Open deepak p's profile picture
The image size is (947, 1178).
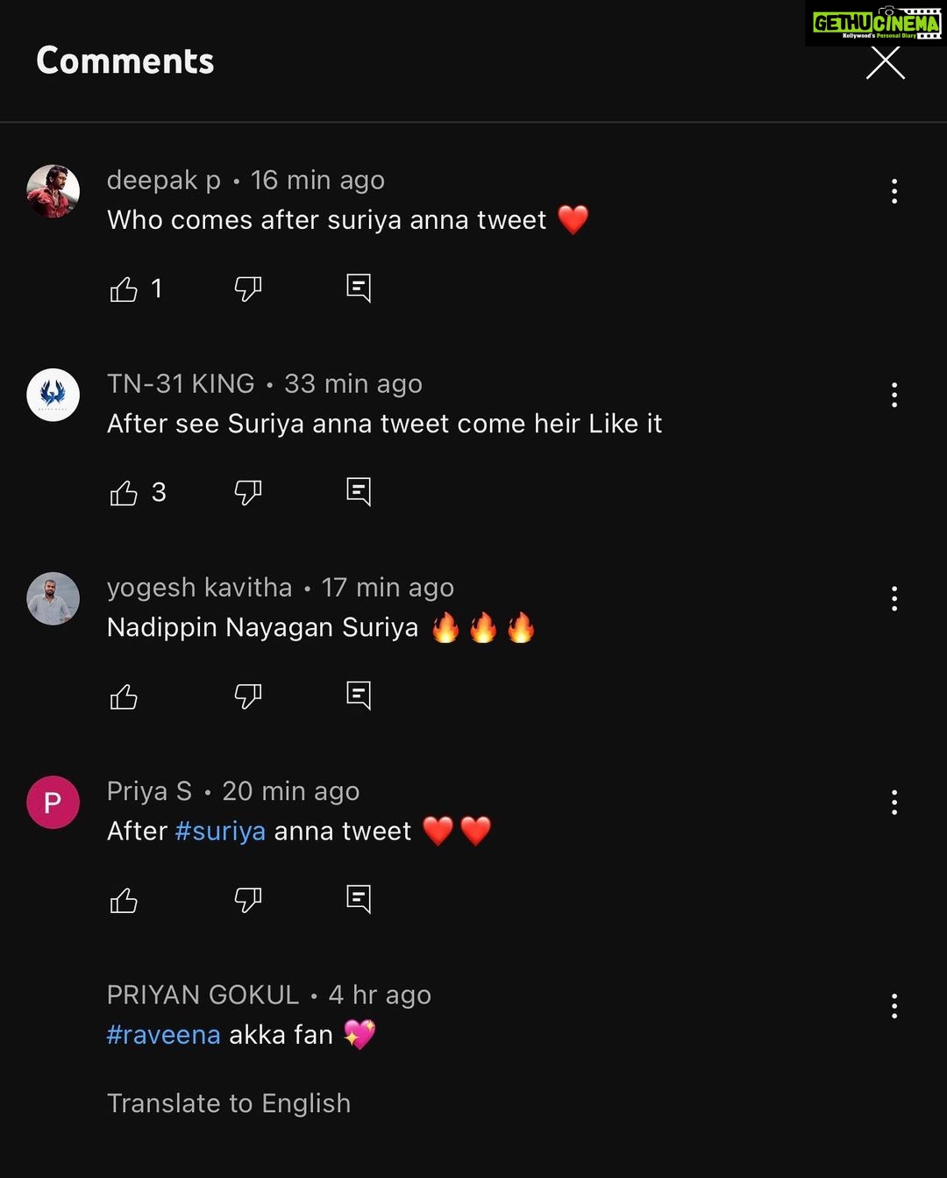point(53,191)
